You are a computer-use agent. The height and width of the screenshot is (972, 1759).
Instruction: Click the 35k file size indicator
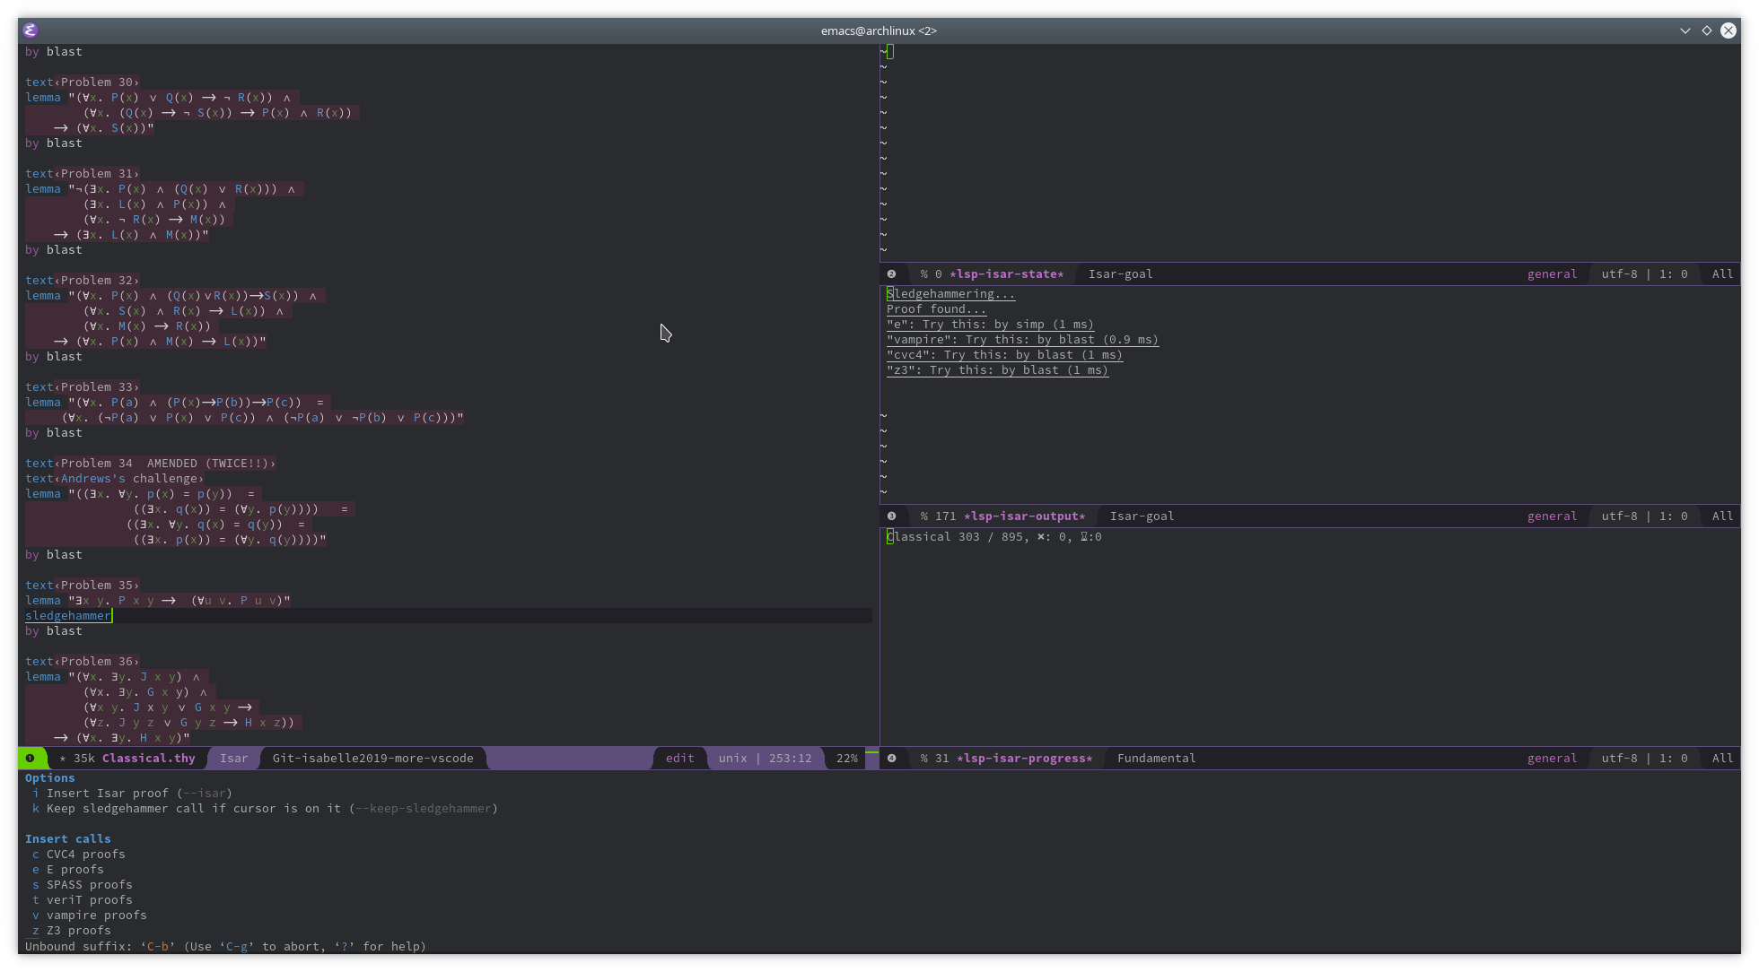[84, 759]
